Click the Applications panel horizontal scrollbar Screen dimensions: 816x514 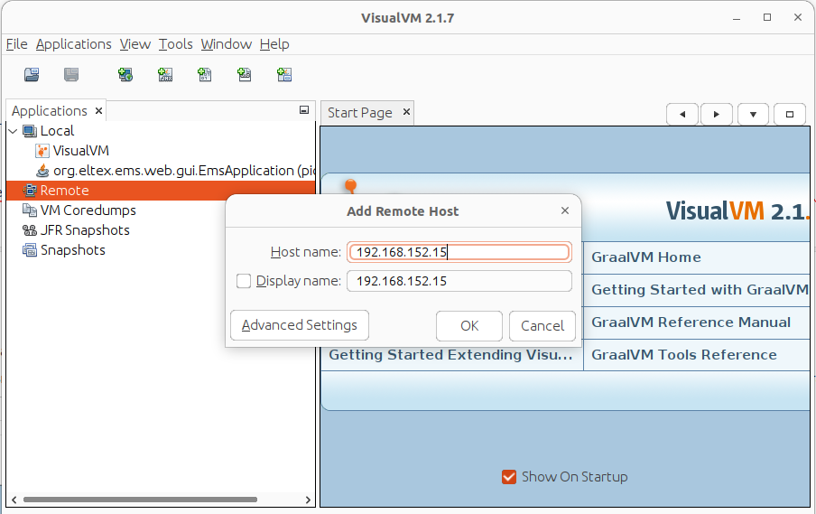[141, 500]
